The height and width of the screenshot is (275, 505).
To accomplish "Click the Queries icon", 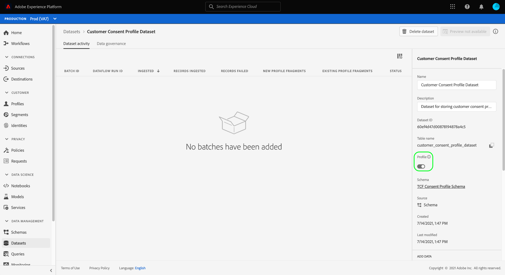I will coord(6,254).
